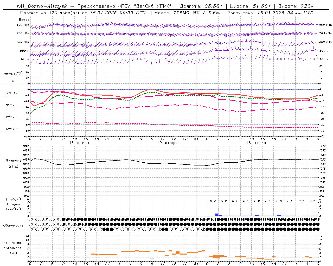Screen dimensions: 333x266
Task: Click the 17 января date label
Action: pos(168,143)
